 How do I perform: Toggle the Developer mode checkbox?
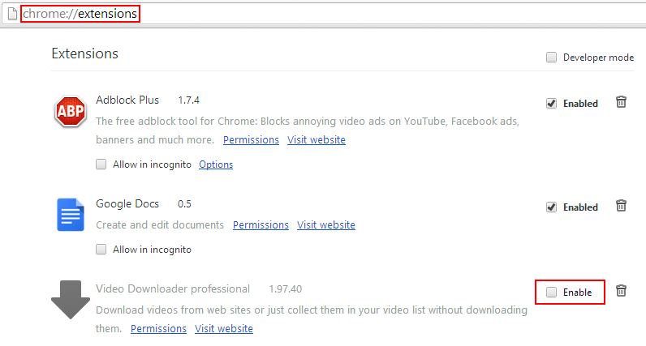[551, 58]
